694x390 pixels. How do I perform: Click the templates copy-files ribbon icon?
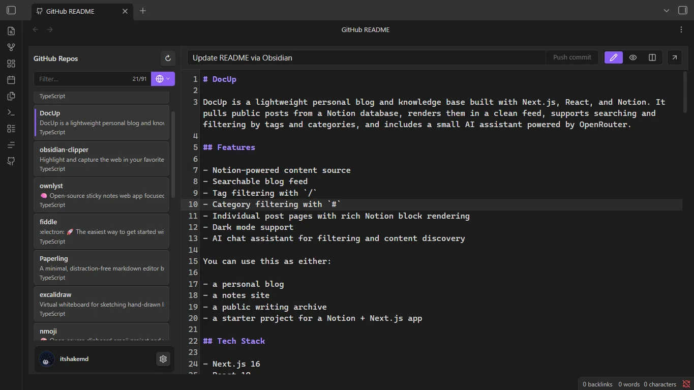pyautogui.click(x=11, y=96)
